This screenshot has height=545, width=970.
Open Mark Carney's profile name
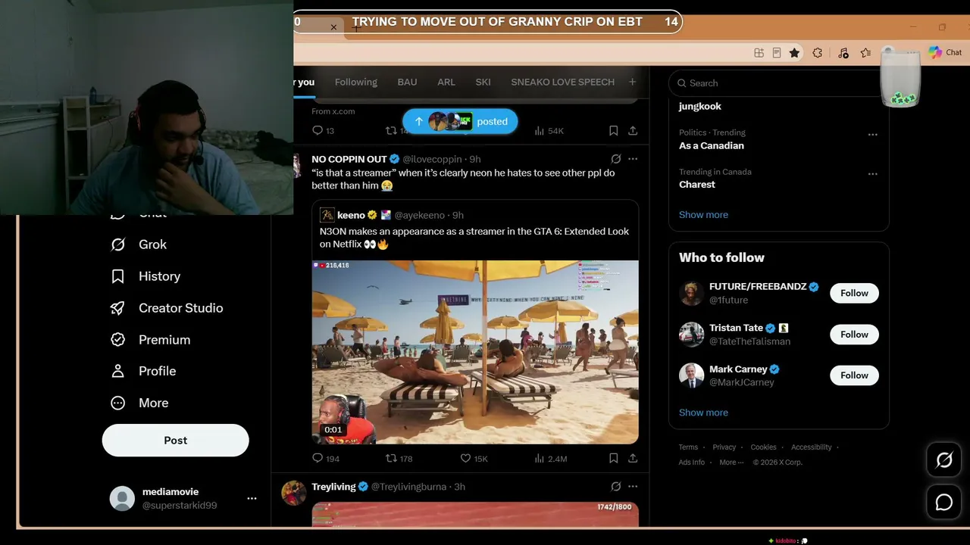[x=738, y=369]
